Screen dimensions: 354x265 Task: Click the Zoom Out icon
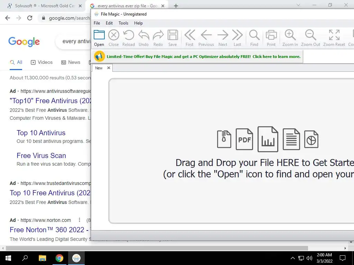coord(311,35)
